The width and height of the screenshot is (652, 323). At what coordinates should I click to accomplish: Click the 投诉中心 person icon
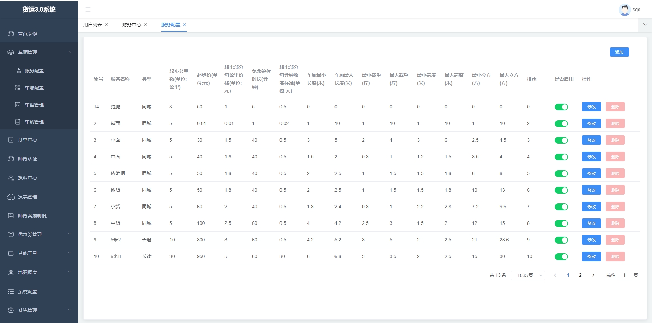coord(11,178)
